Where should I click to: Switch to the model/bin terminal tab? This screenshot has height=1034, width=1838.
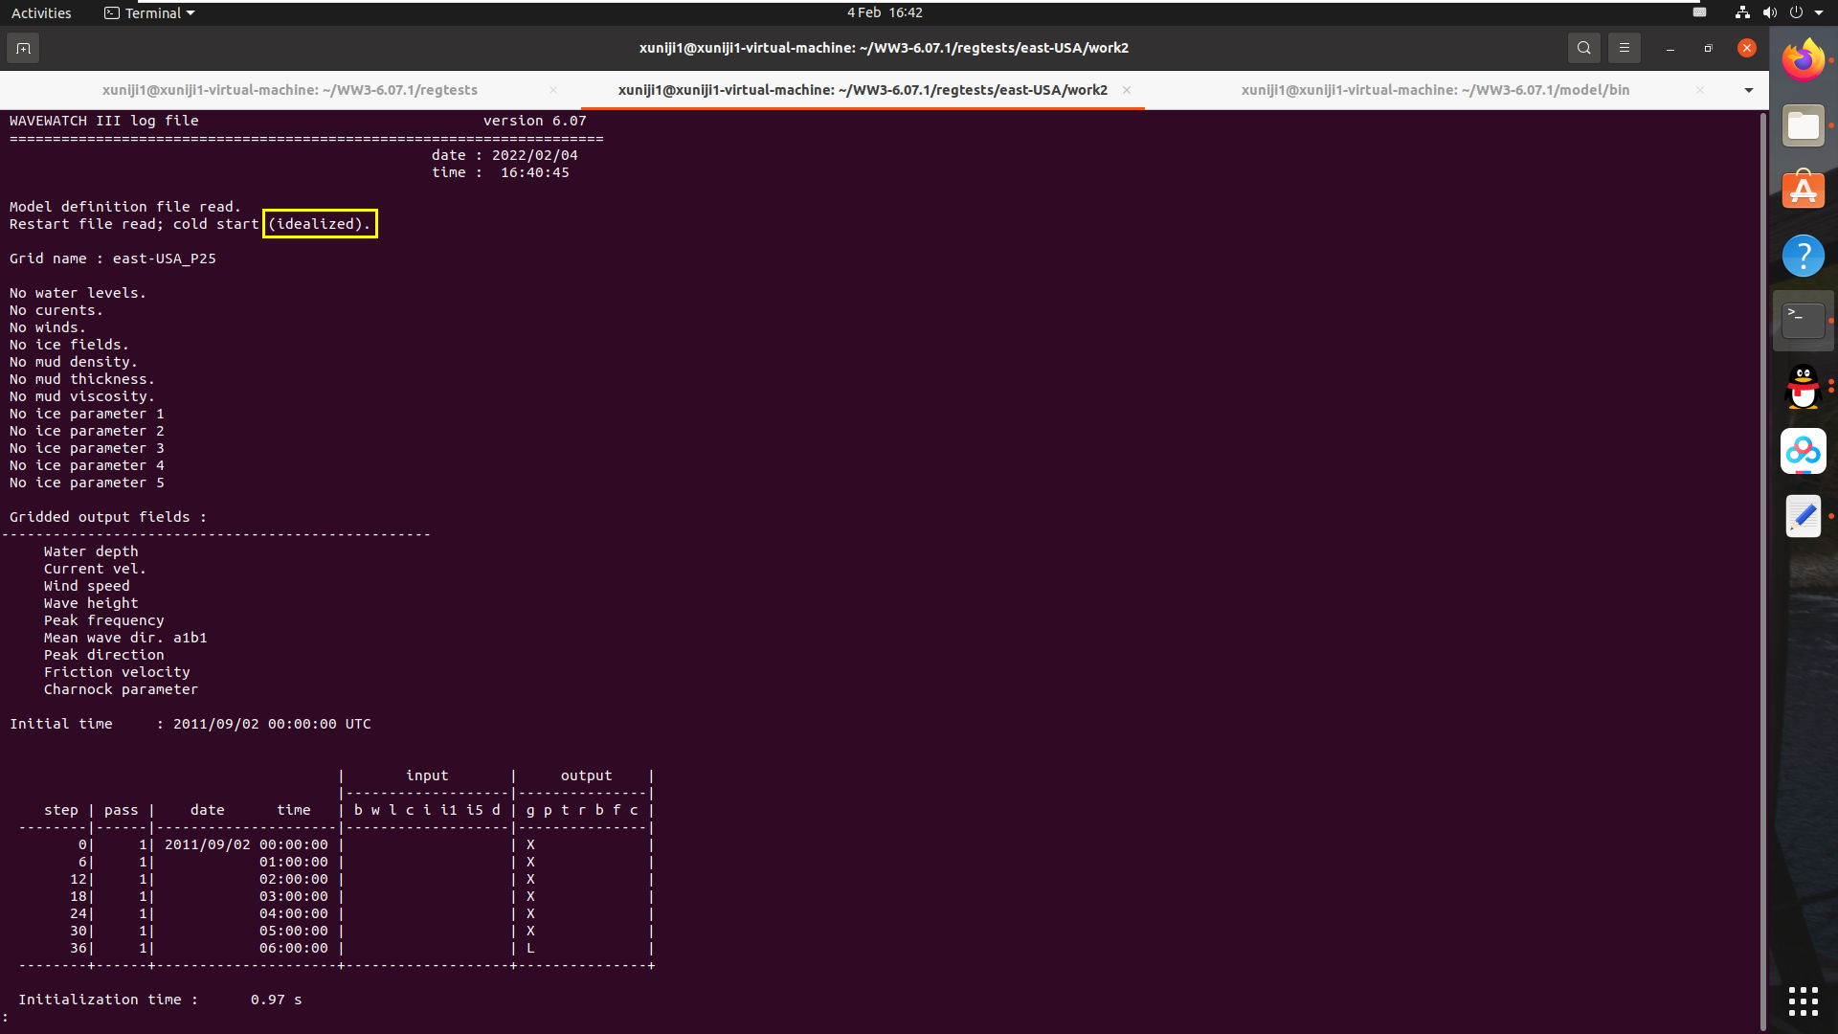point(1435,90)
